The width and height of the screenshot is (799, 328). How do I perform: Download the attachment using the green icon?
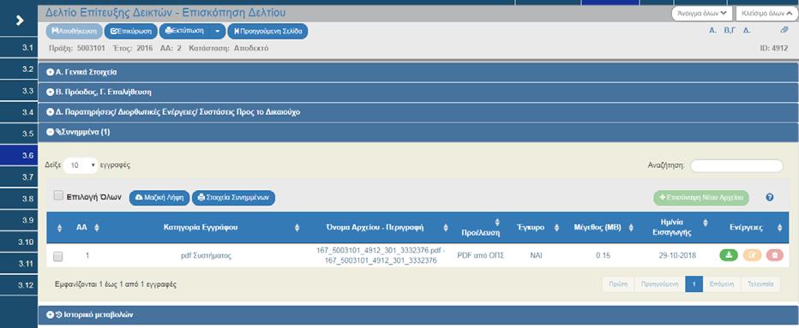click(x=729, y=256)
